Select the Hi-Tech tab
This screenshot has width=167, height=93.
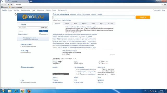click(110, 24)
